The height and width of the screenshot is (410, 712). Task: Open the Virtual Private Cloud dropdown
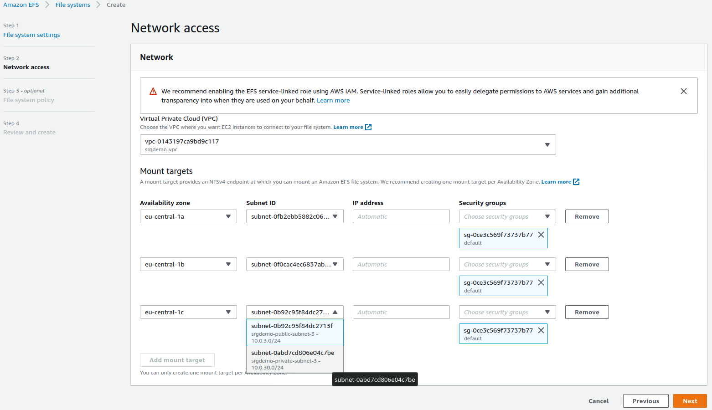(347, 145)
